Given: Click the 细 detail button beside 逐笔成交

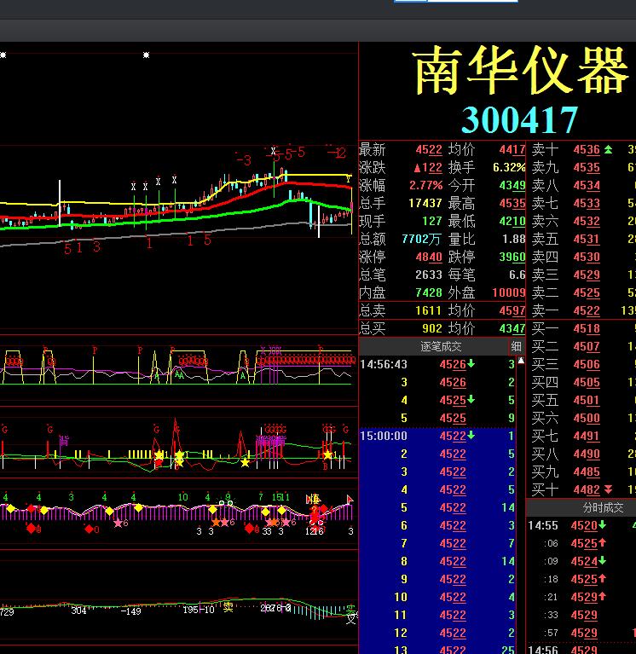Looking at the screenshot, I should click(x=516, y=346).
